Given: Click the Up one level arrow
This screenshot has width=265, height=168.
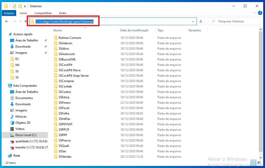Looking at the screenshot, I should pyautogui.click(x=25, y=21).
